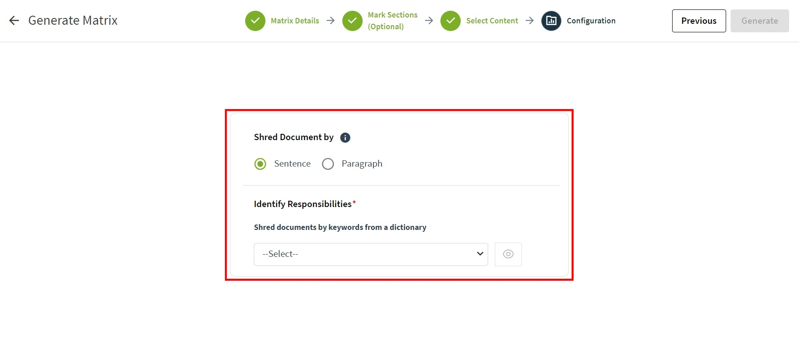Open the Shred Document by info icon

point(345,137)
